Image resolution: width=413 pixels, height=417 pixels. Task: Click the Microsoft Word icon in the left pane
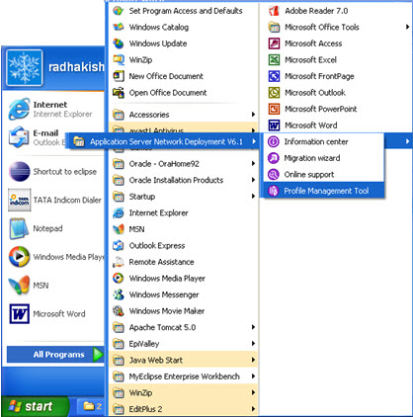pyautogui.click(x=19, y=313)
